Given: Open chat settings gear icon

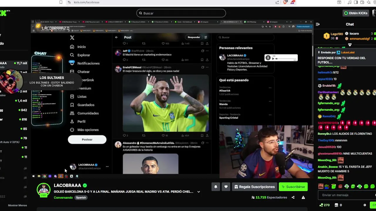Looking at the screenshot, I should 365,205.
